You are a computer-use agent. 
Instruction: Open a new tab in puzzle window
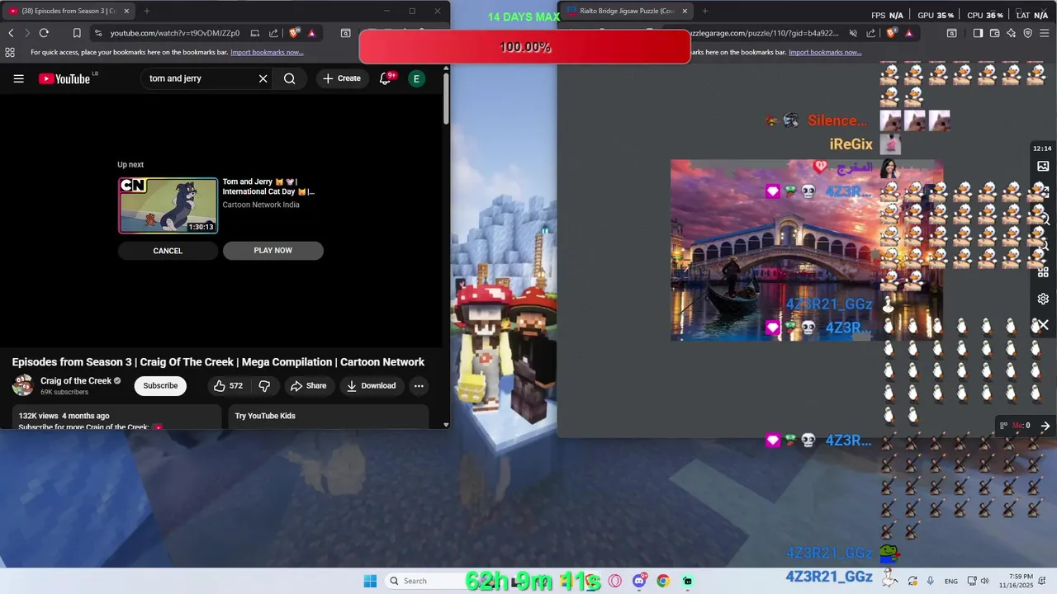(x=704, y=11)
